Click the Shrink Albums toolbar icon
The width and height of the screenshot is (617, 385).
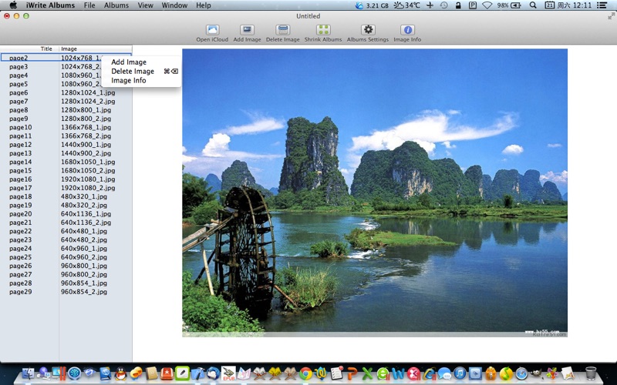[x=323, y=30]
